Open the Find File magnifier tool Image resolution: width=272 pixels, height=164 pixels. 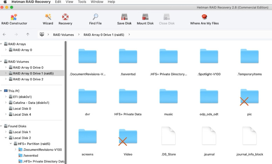point(95,19)
